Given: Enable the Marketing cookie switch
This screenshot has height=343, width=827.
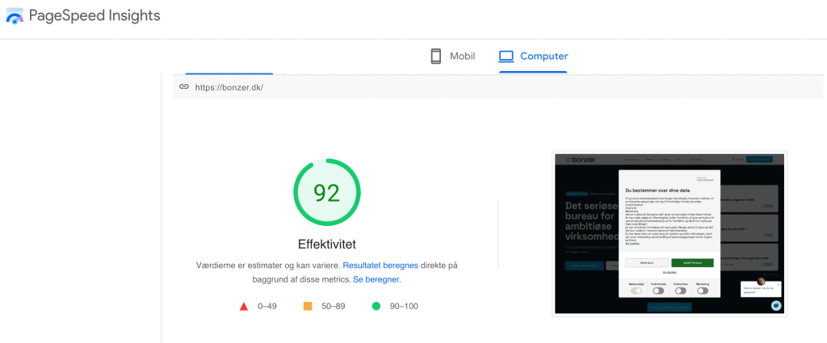Looking at the screenshot, I should (x=703, y=291).
